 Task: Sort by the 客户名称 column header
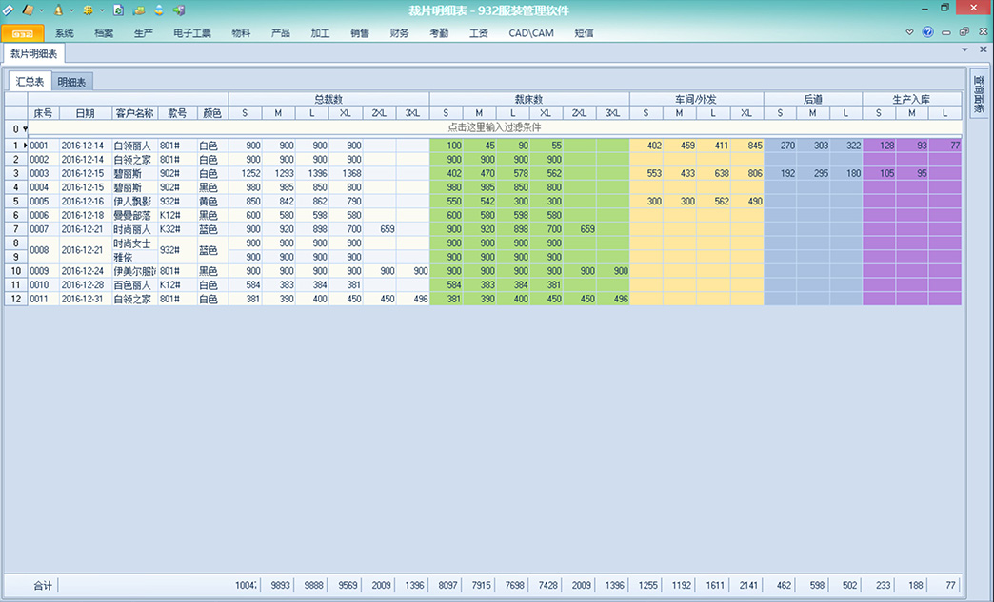[x=134, y=113]
